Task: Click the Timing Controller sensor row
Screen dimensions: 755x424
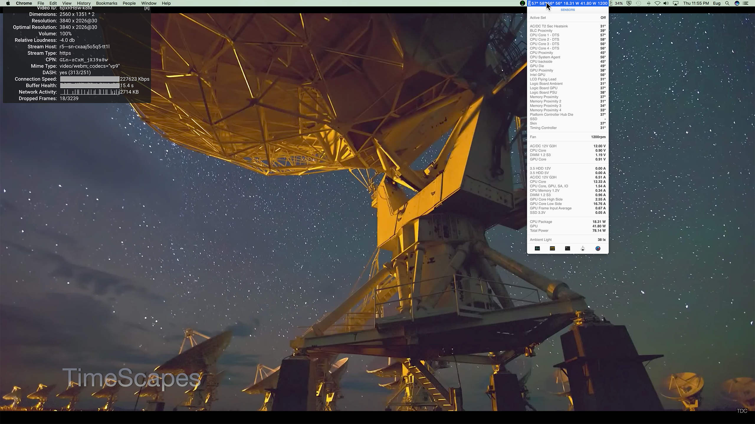Action: (x=568, y=128)
